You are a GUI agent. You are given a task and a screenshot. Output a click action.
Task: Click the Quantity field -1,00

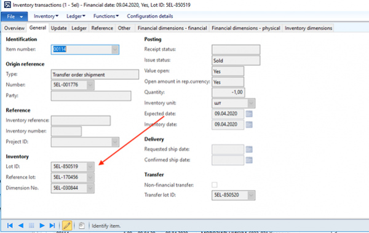point(228,92)
